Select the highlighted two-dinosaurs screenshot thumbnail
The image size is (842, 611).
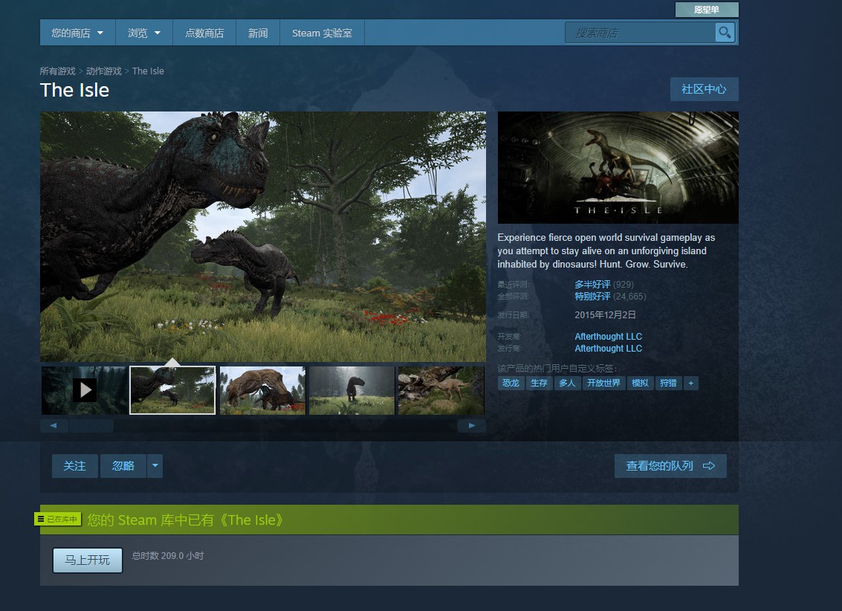point(172,390)
